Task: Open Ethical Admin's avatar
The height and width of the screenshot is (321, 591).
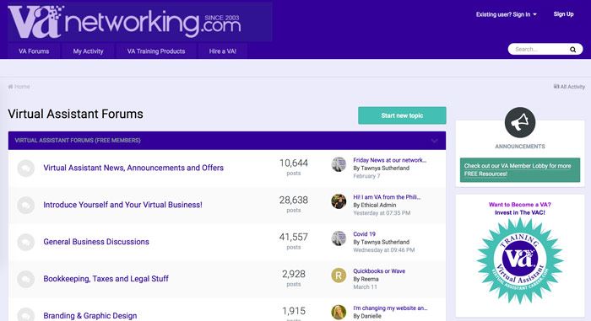Action: tap(339, 201)
